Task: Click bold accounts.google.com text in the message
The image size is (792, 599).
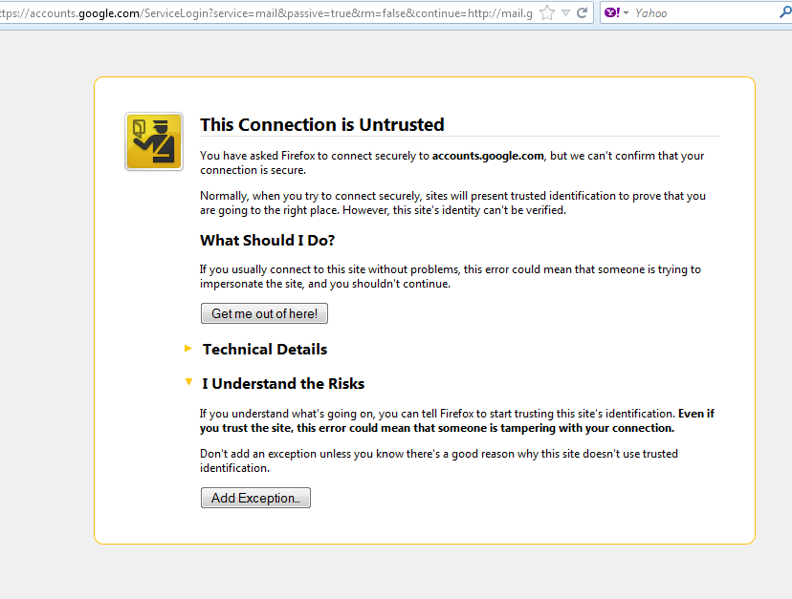Action: tap(488, 155)
